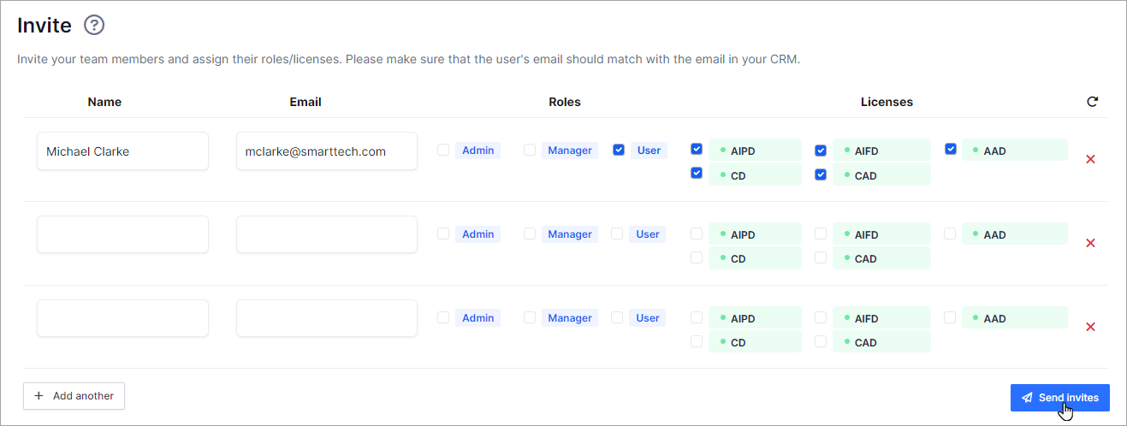The image size is (1127, 426).
Task: Click the email field with mclarke@smarttech.com
Action: click(x=327, y=151)
